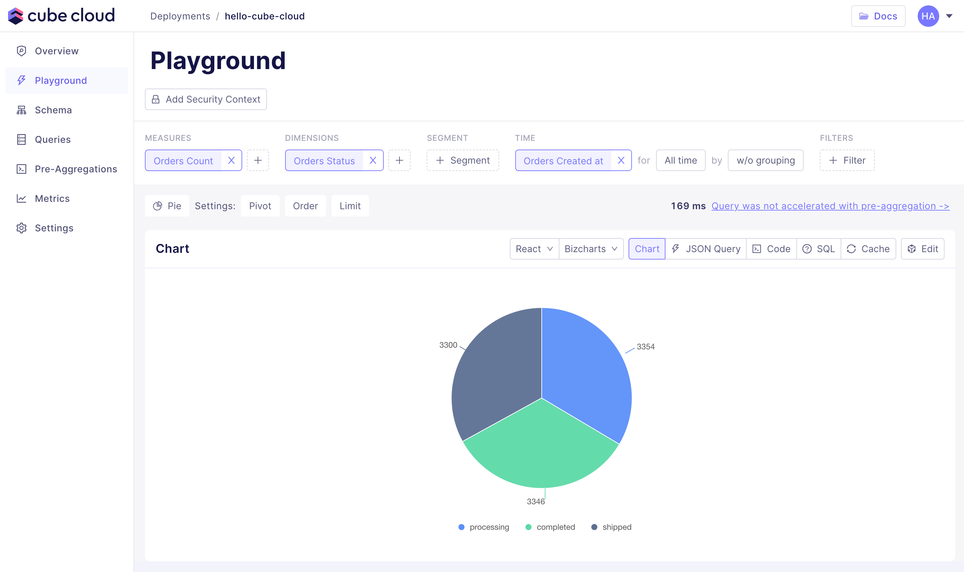Remove the Orders Status dimension

tap(373, 160)
